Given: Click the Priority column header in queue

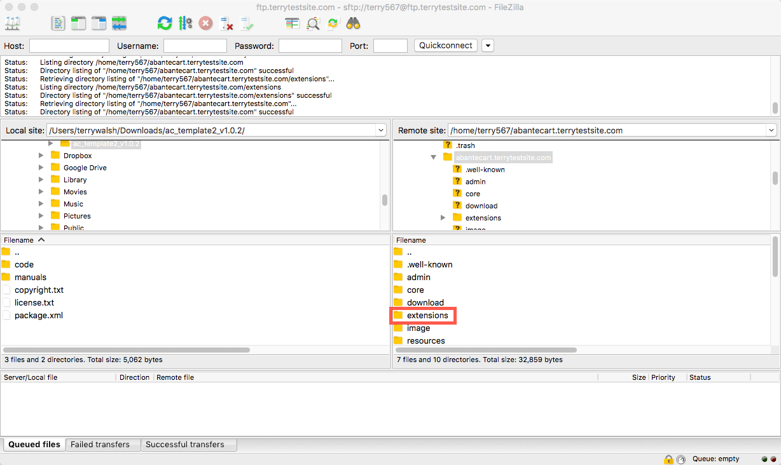Looking at the screenshot, I should click(x=667, y=377).
